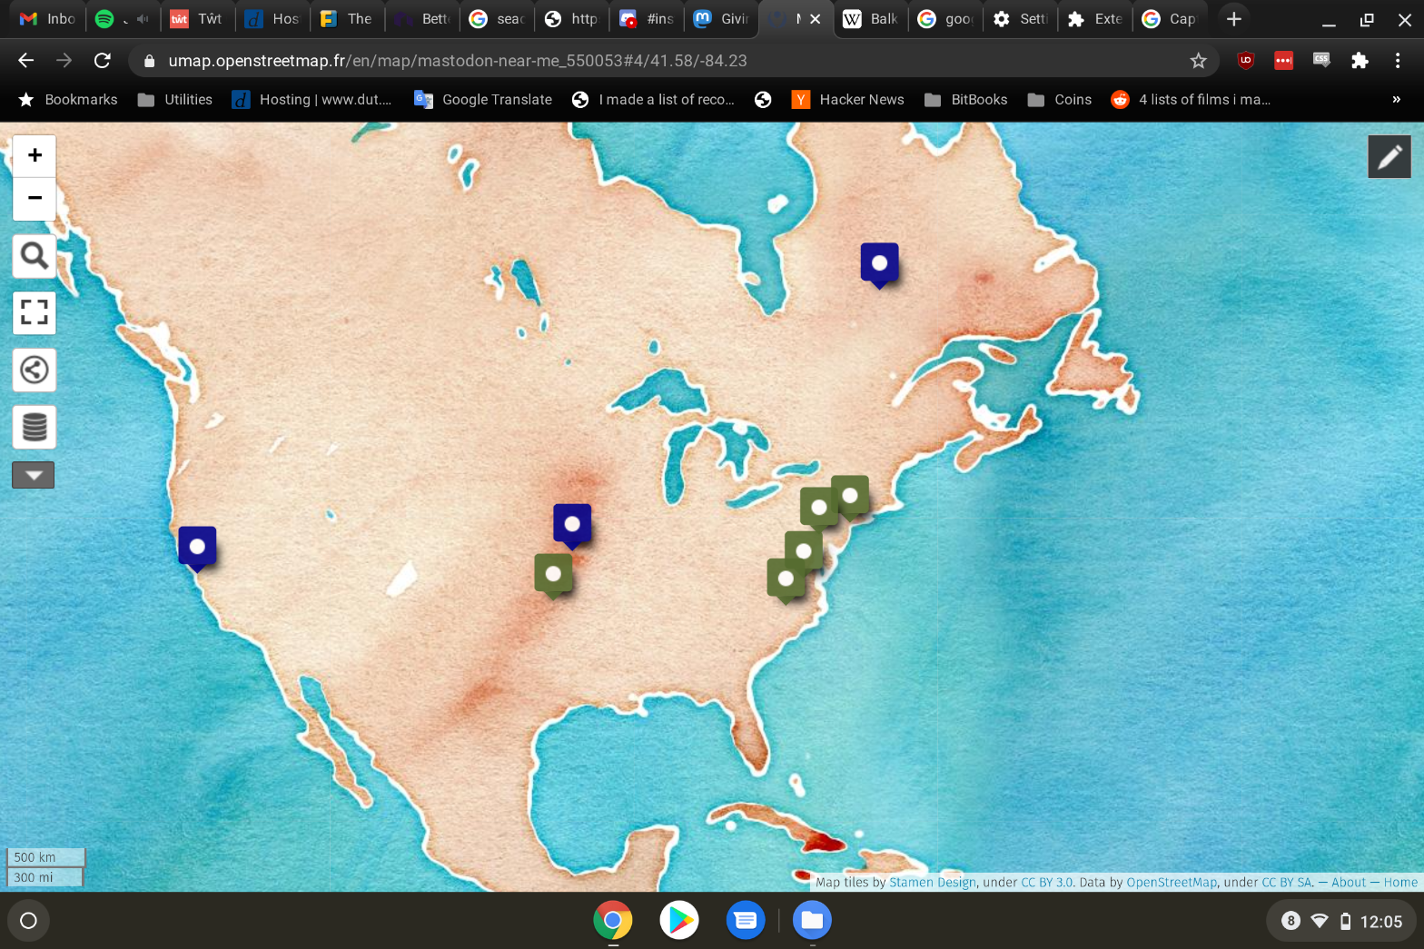
Task: Select the northeasternmost green marker on the East Coast
Action: click(850, 497)
